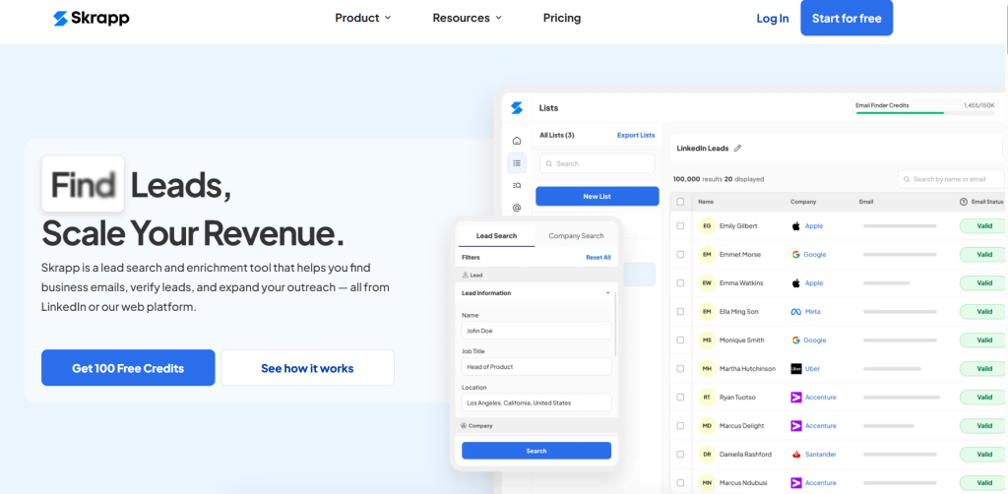Viewport: 1008px width, 494px height.
Task: Open the search-list icon in the sidebar
Action: pyautogui.click(x=517, y=185)
